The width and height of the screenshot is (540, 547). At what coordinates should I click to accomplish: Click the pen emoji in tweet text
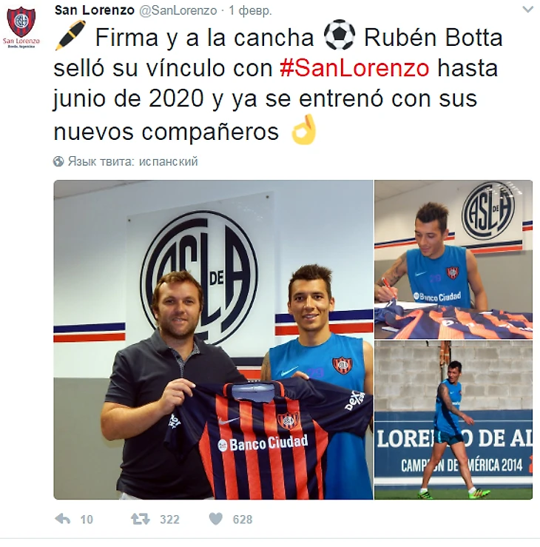coord(70,36)
